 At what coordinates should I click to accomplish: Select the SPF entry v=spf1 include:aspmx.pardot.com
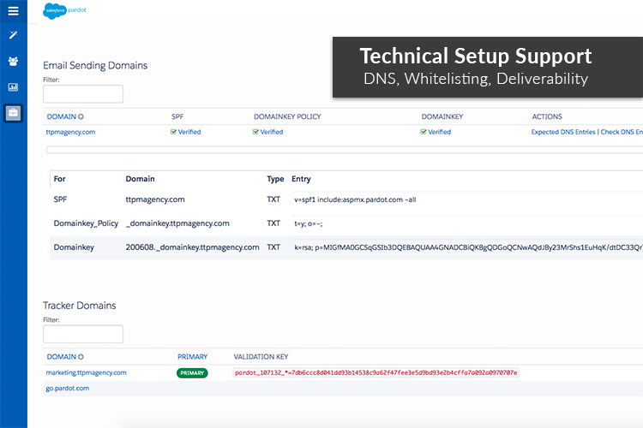coord(355,199)
